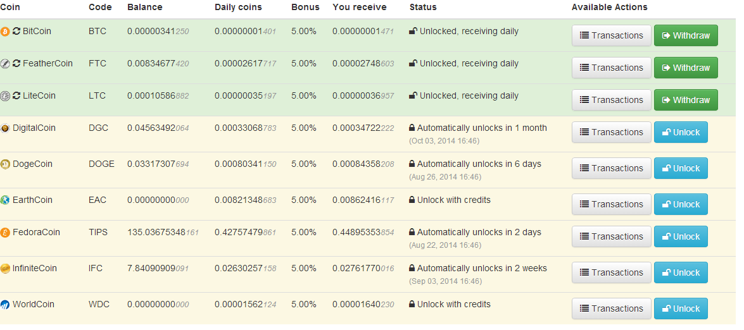Click the EarthCoin globe logo icon
The height and width of the screenshot is (330, 744).
[5, 200]
